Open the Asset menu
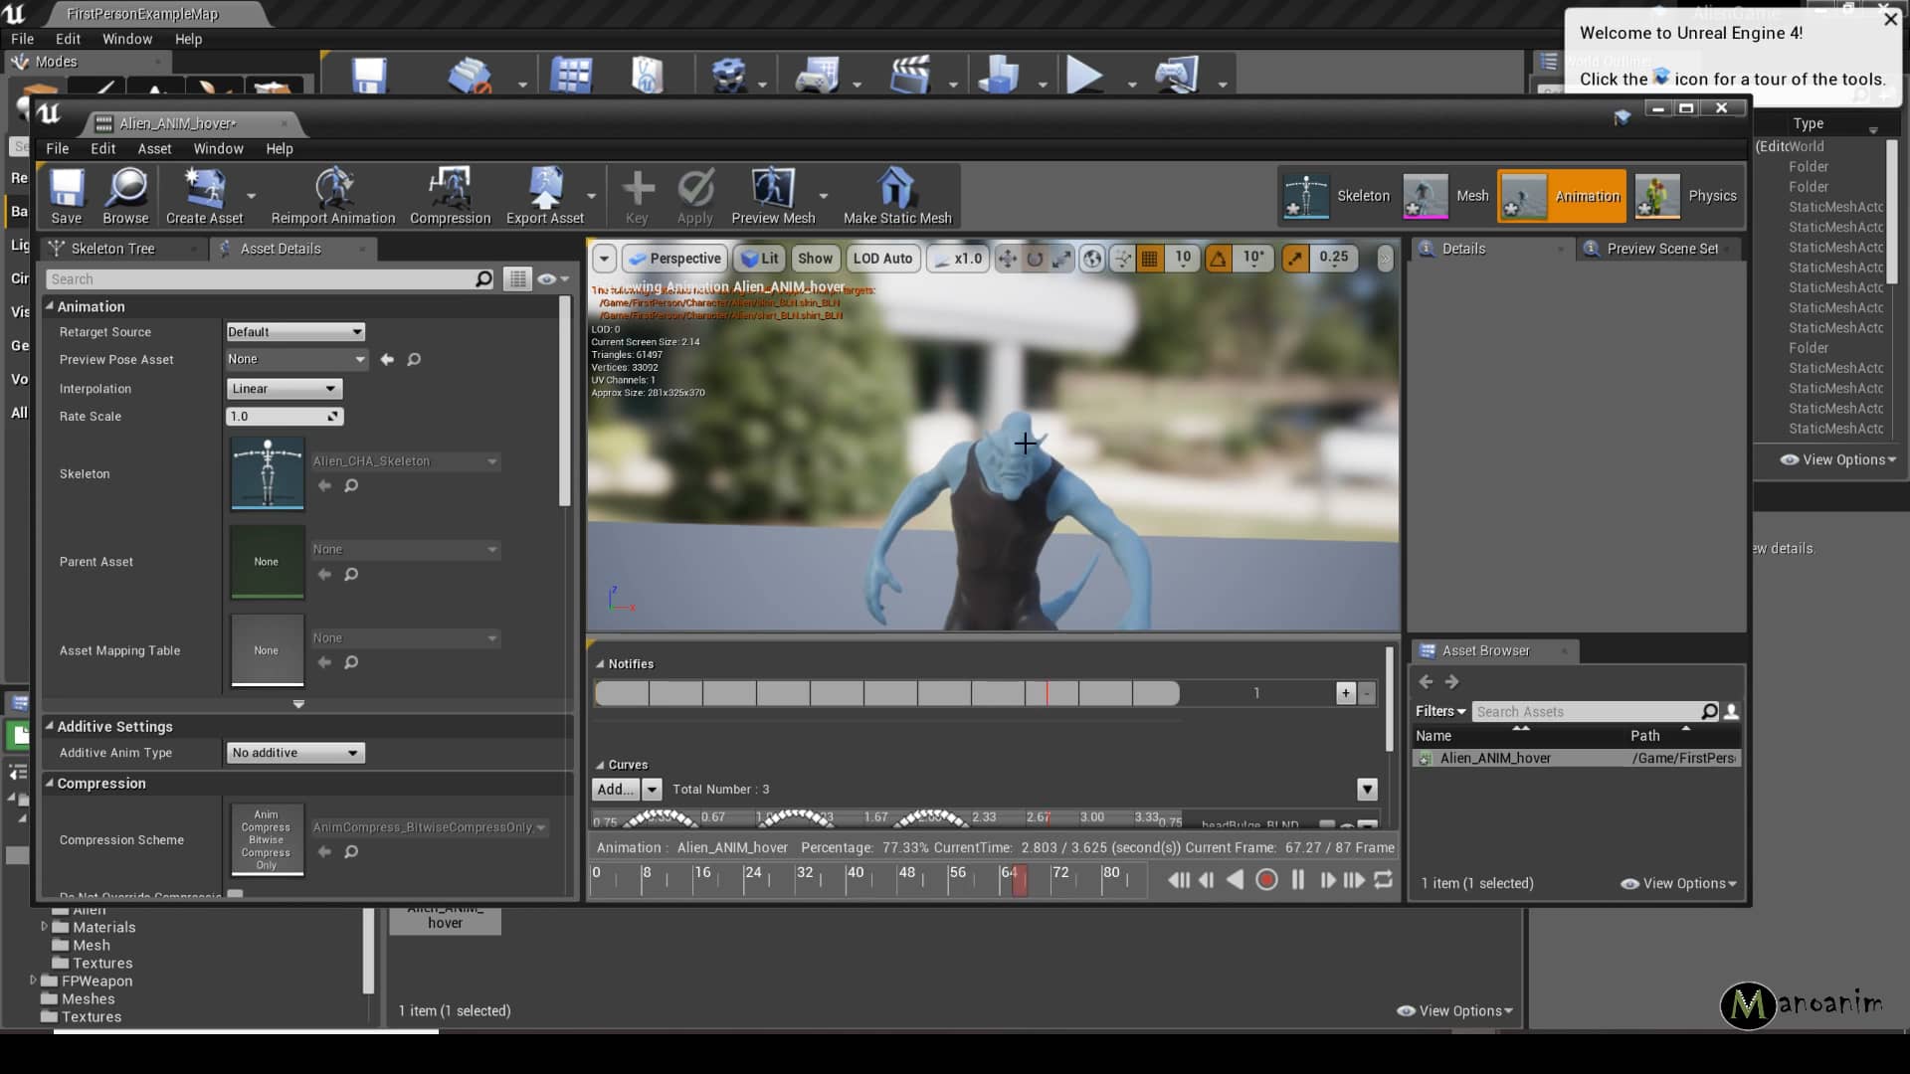Viewport: 1910px width, 1074px height. click(x=154, y=148)
